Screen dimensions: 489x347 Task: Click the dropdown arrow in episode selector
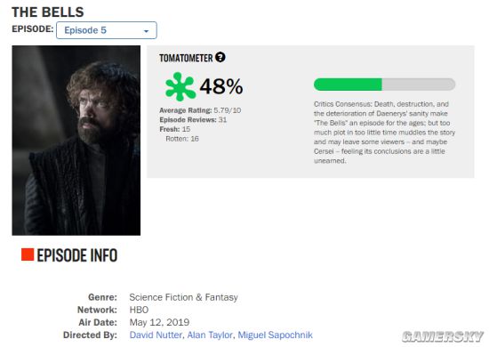146,31
